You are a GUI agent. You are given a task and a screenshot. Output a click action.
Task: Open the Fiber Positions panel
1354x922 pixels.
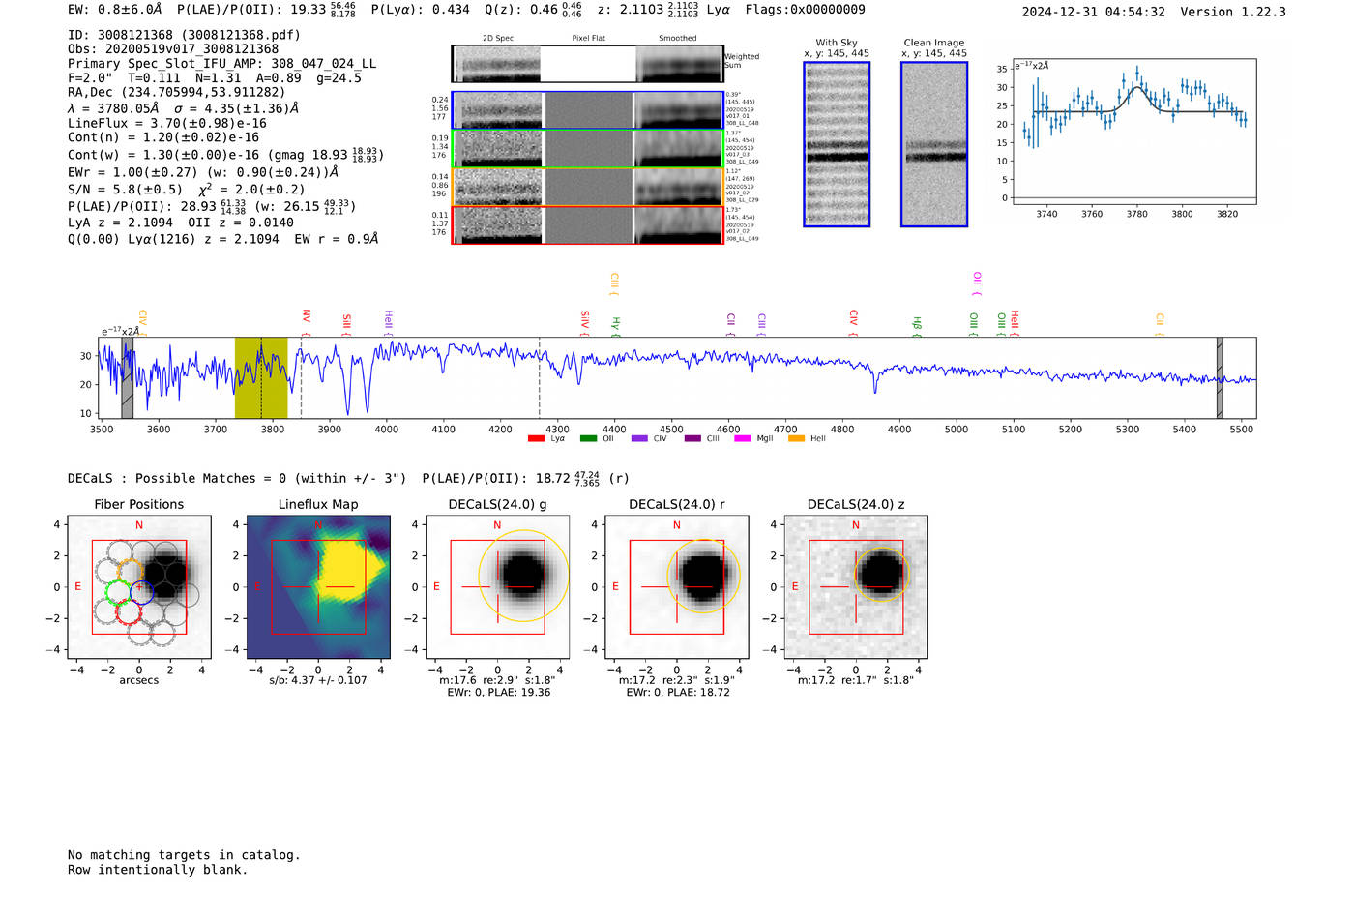139,587
